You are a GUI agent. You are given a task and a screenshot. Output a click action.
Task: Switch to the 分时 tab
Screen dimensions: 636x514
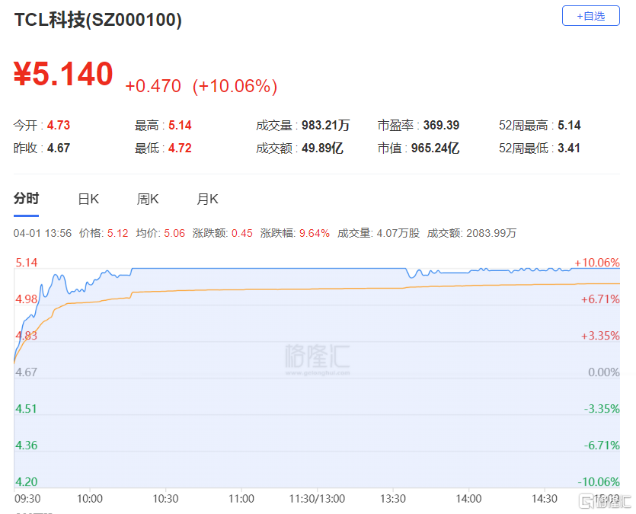click(x=27, y=199)
